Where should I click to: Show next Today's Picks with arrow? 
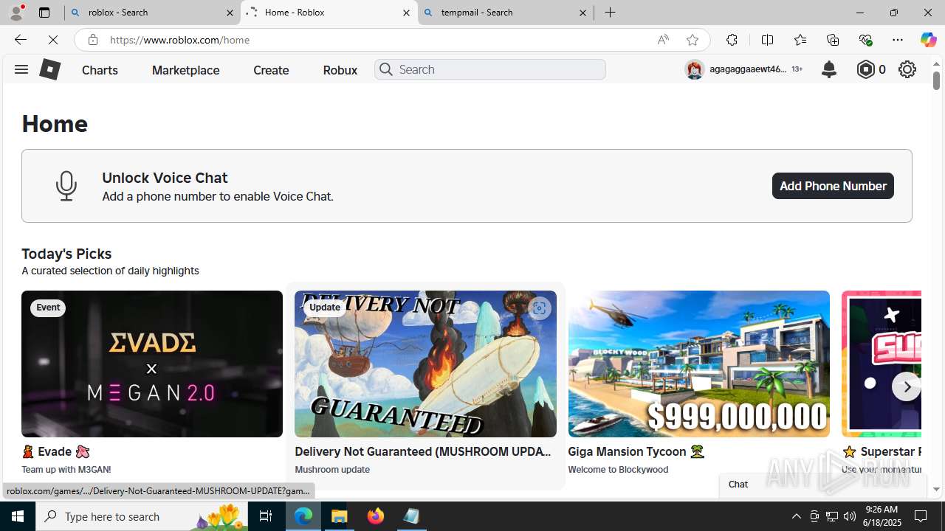[x=906, y=386]
